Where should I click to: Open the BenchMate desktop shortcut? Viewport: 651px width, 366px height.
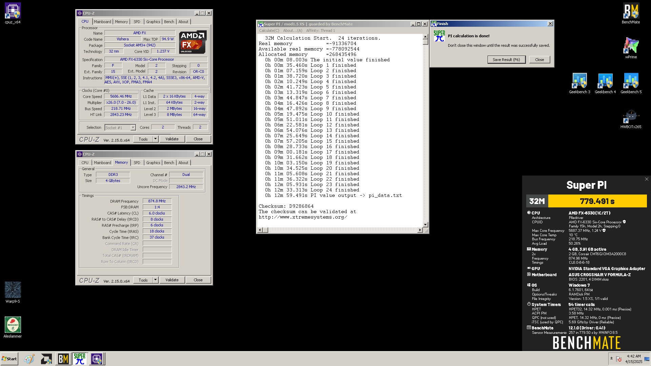coord(631,14)
